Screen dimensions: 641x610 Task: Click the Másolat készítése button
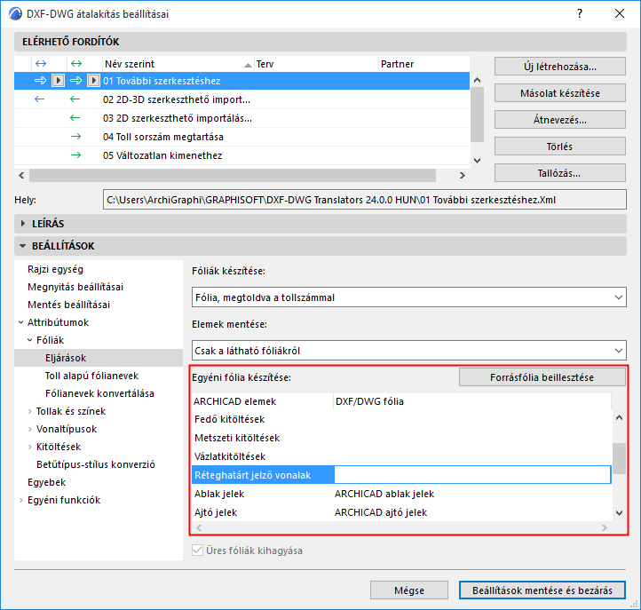click(x=559, y=93)
